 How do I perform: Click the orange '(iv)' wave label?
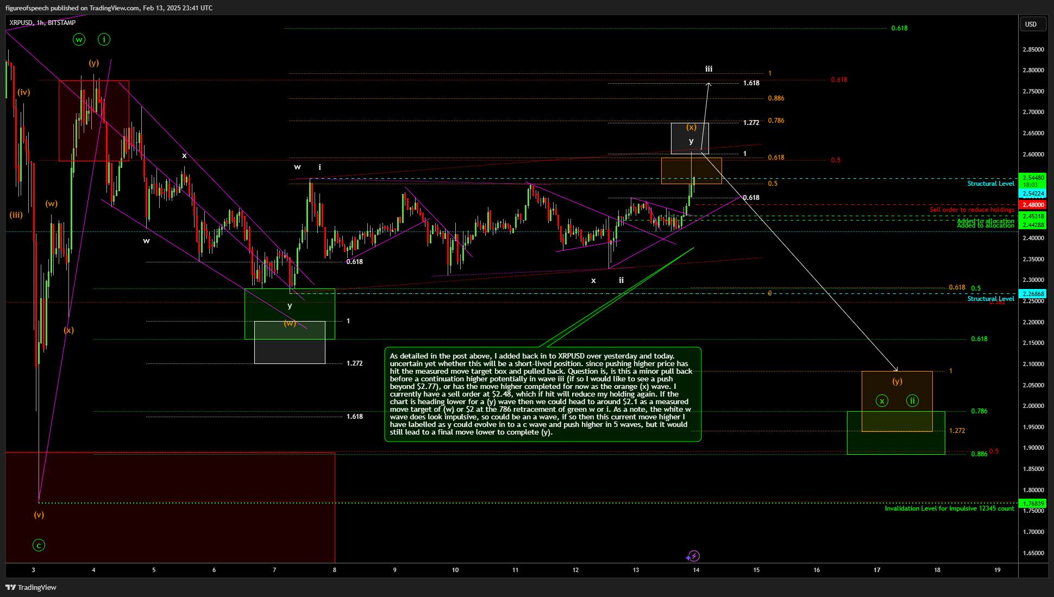24,92
